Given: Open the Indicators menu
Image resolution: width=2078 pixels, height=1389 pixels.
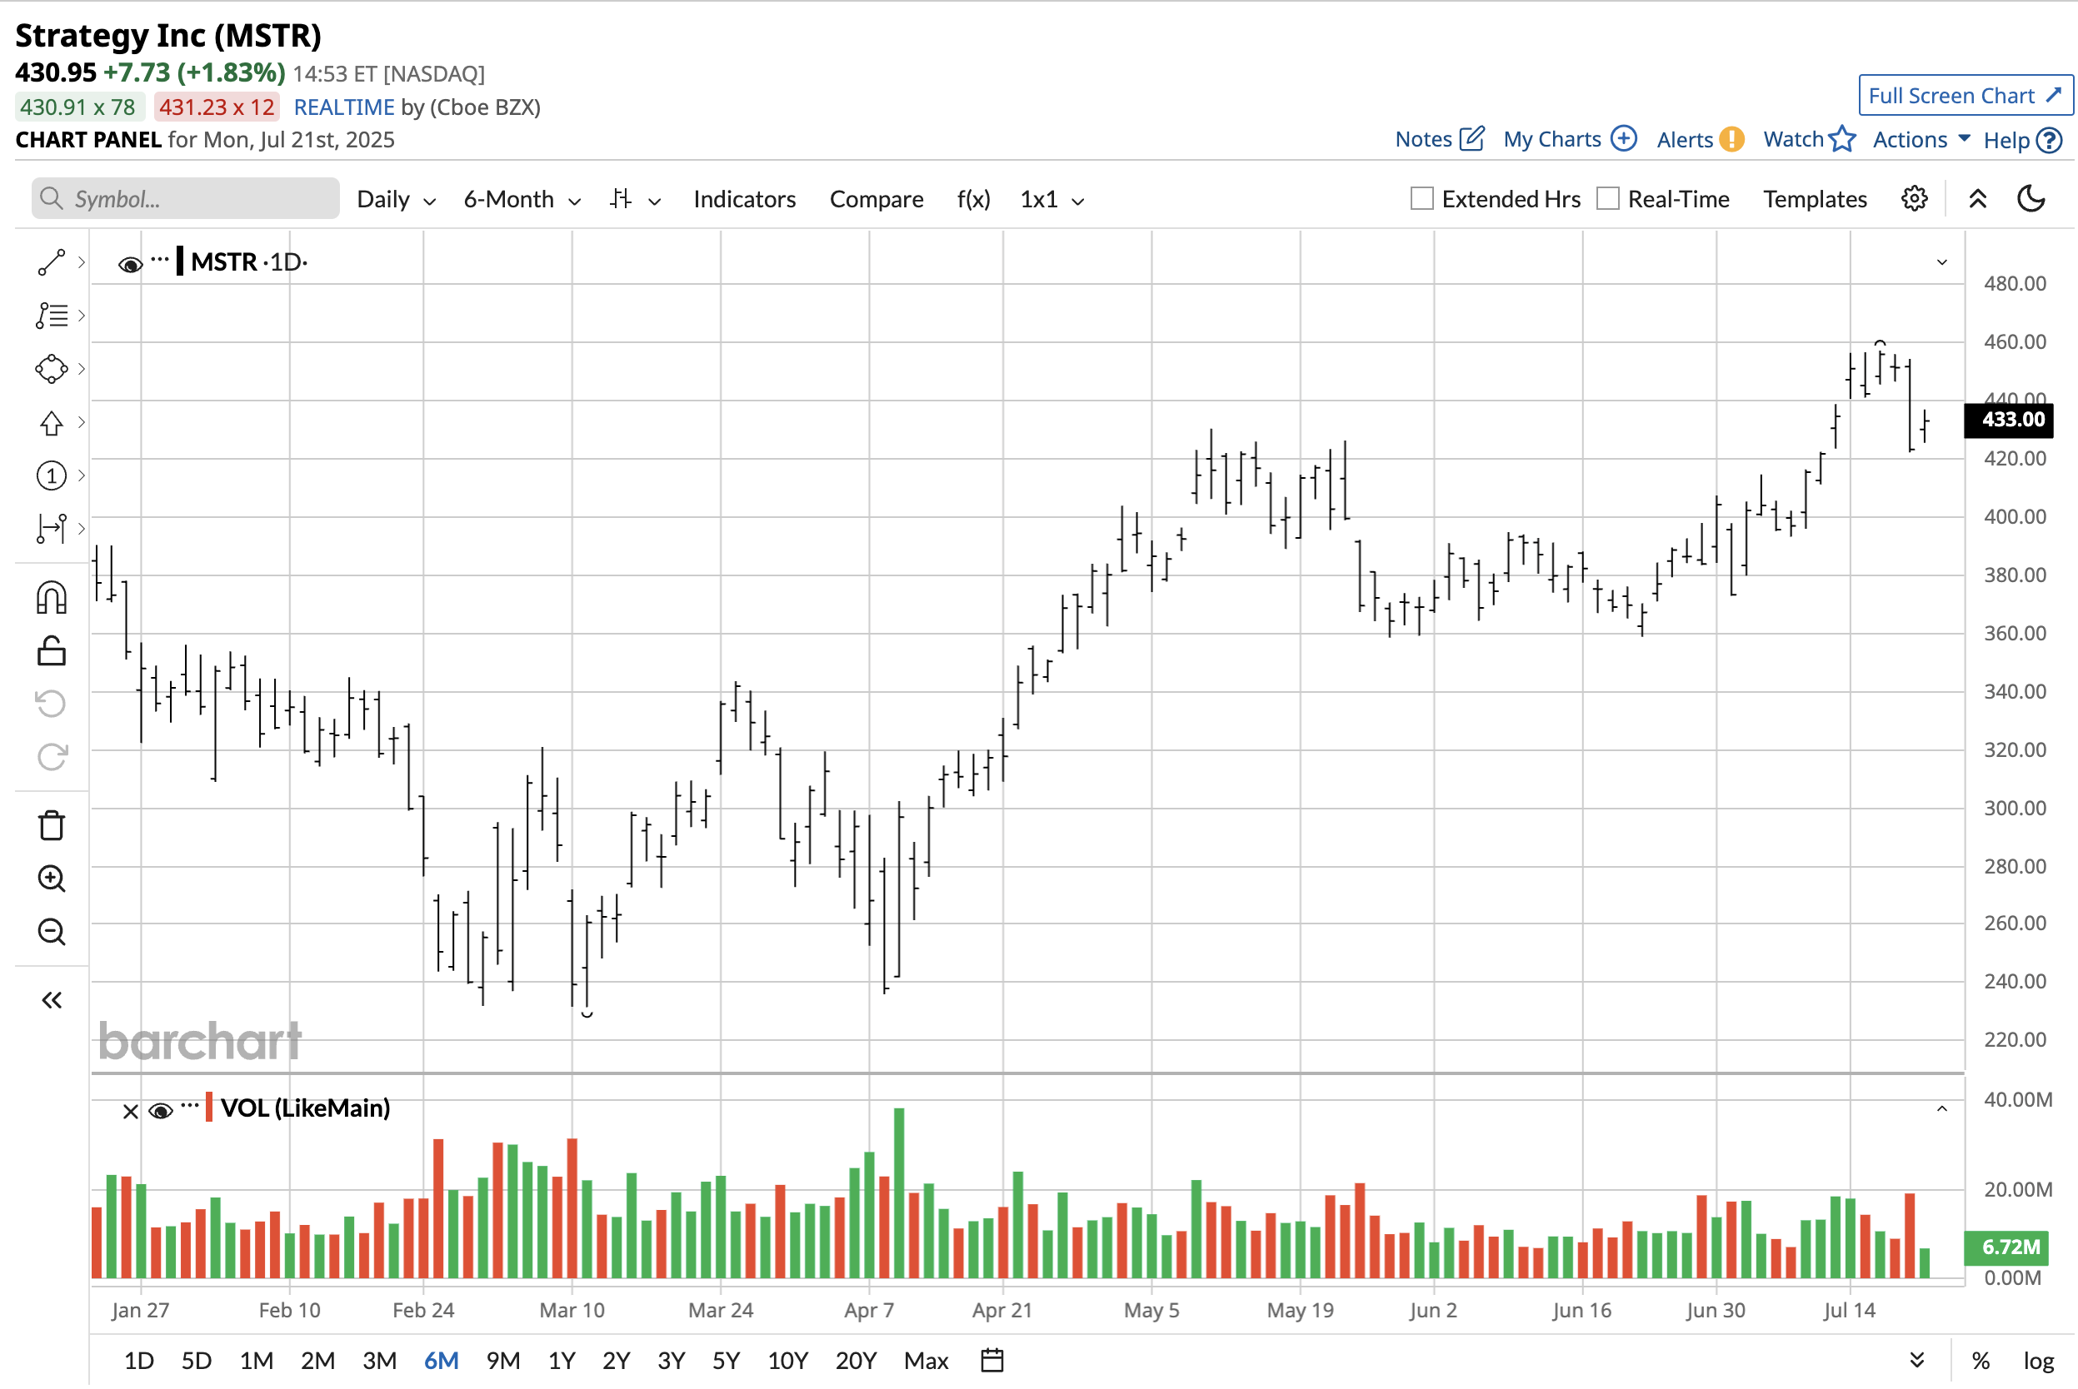Looking at the screenshot, I should [x=744, y=199].
